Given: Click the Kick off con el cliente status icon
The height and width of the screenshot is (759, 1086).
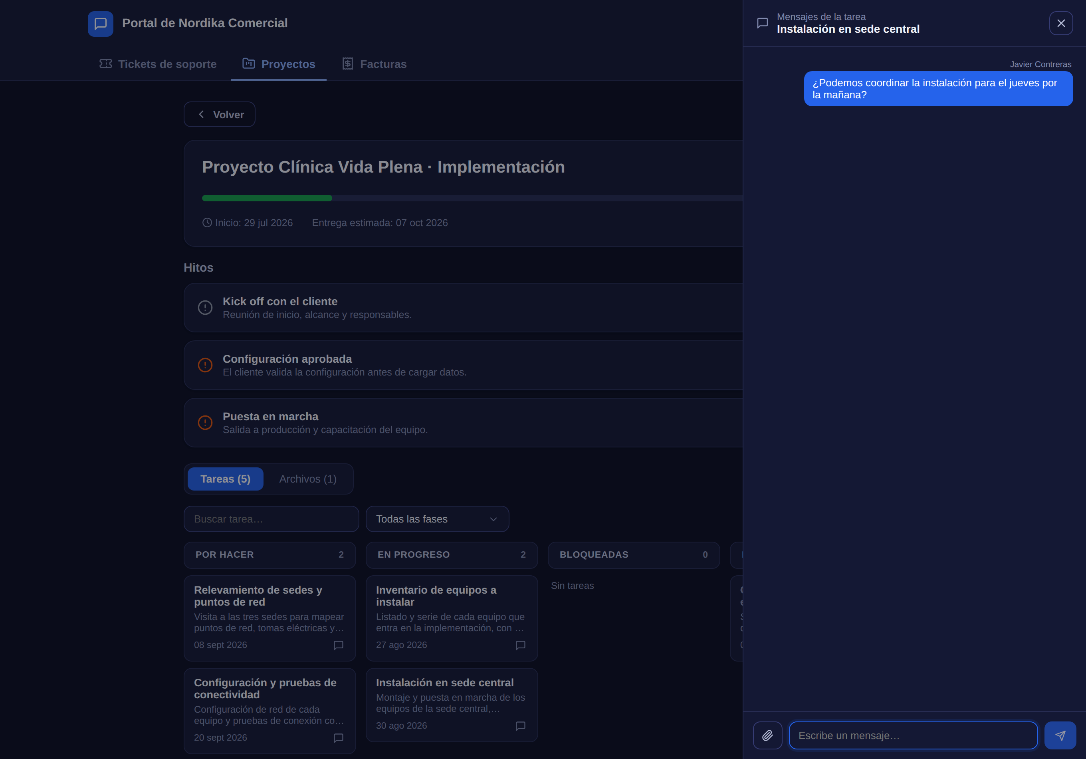Looking at the screenshot, I should click(x=205, y=308).
